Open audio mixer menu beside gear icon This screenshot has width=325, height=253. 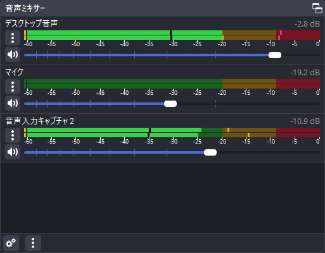point(33,243)
